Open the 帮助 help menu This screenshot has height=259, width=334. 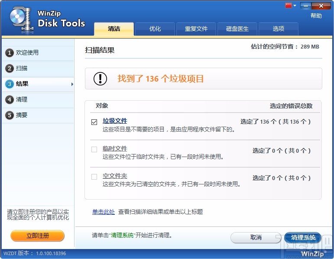click(x=316, y=16)
